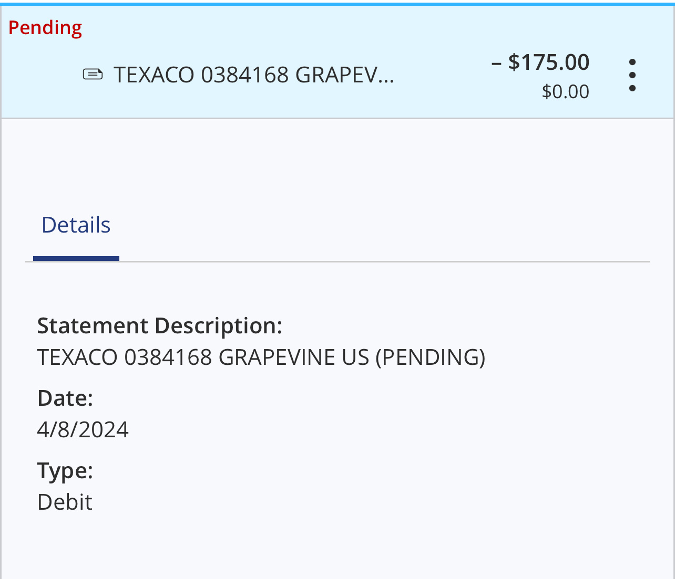
Task: Click US in the statement description line
Action: pyautogui.click(x=355, y=357)
